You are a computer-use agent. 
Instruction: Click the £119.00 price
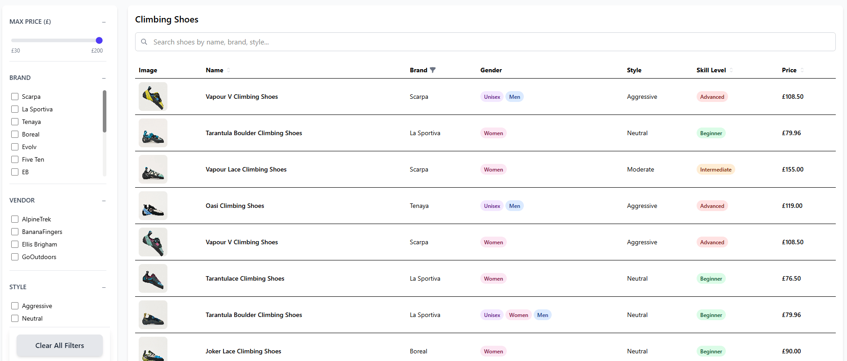point(792,206)
